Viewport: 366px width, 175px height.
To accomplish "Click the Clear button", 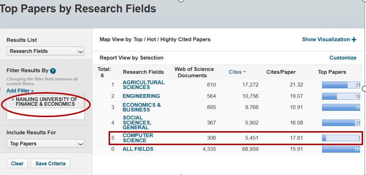I will click(x=17, y=163).
